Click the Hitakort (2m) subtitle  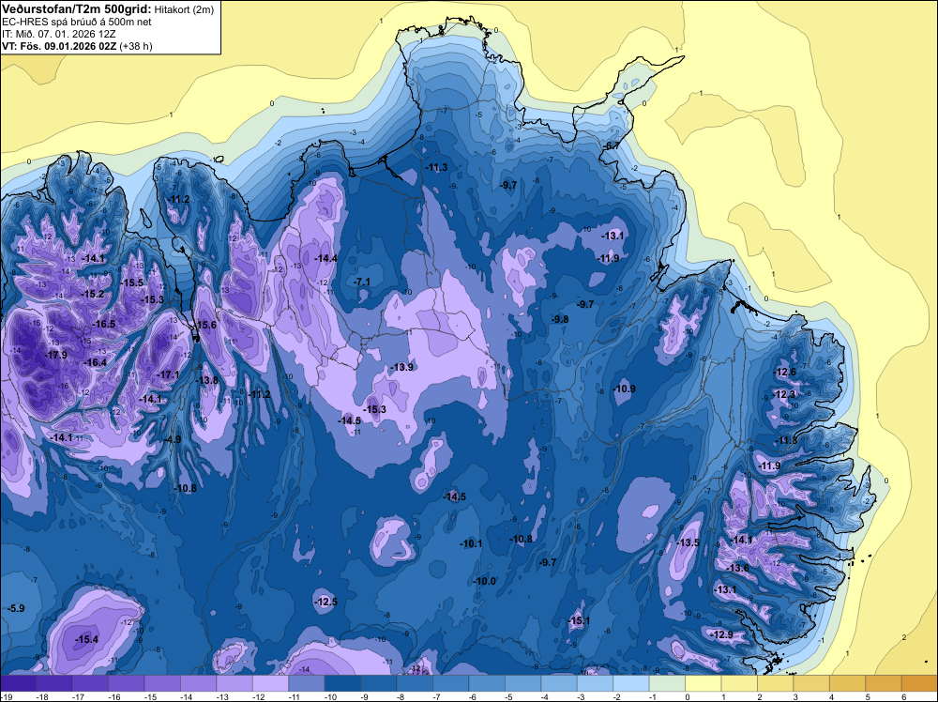tap(184, 9)
